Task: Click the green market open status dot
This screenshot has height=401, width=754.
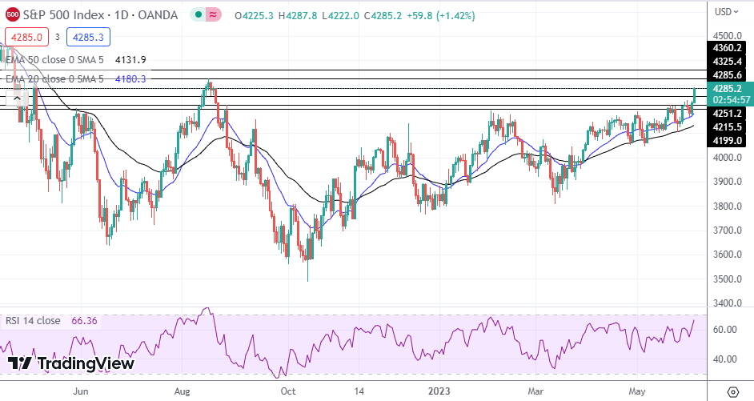Action: pos(199,15)
